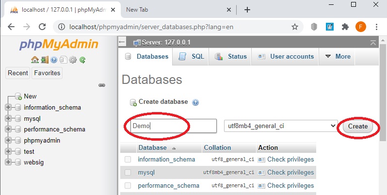Click the privileges icon for mysql row
The width and height of the screenshot is (387, 195).
261,173
